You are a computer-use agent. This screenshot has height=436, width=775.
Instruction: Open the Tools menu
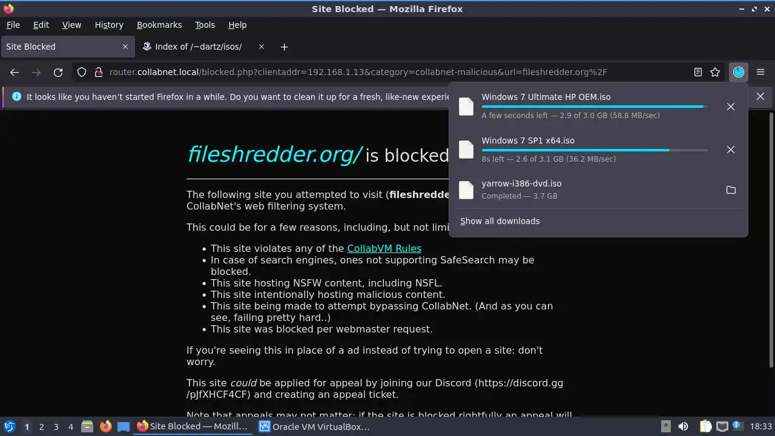(x=205, y=25)
